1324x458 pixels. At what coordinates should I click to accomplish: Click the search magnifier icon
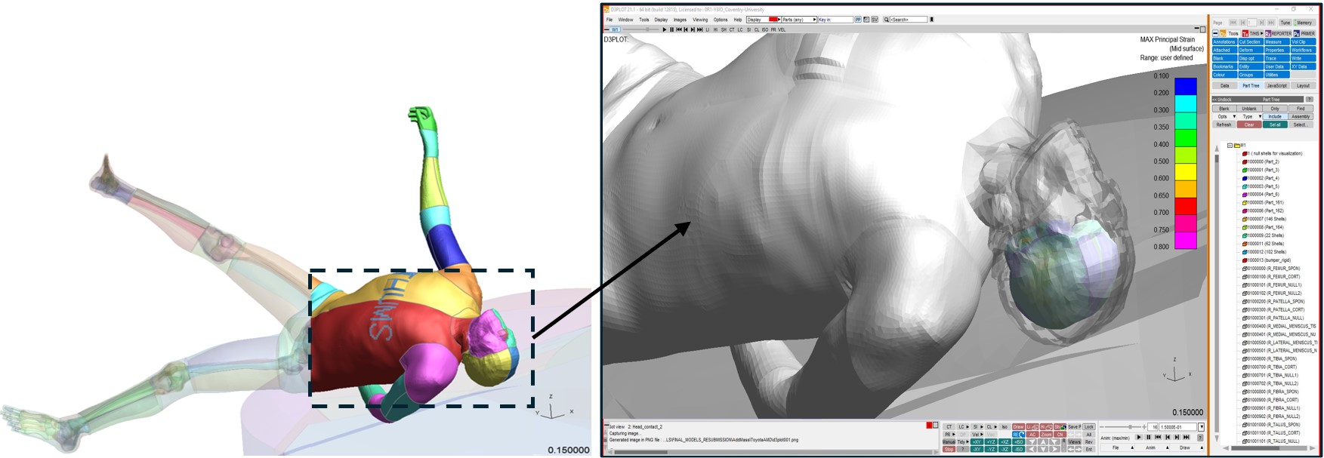[887, 20]
